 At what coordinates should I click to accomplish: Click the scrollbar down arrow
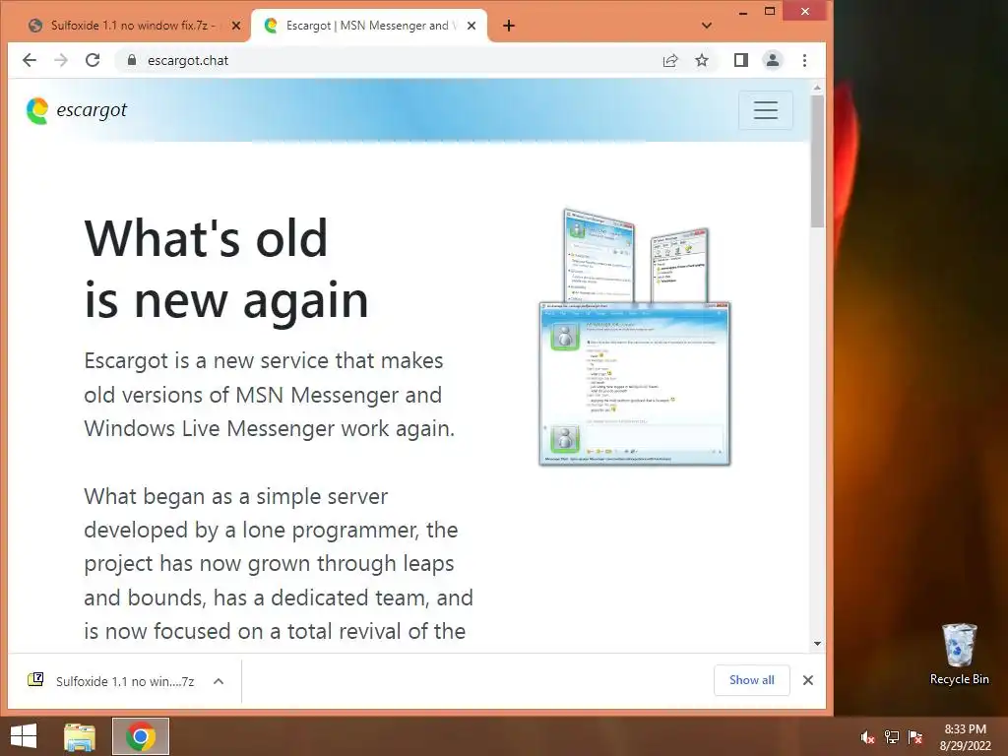pyautogui.click(x=817, y=644)
